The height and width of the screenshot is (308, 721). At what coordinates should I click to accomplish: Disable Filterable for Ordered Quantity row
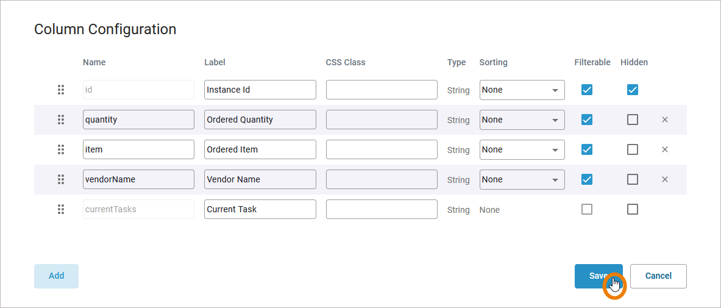[587, 120]
